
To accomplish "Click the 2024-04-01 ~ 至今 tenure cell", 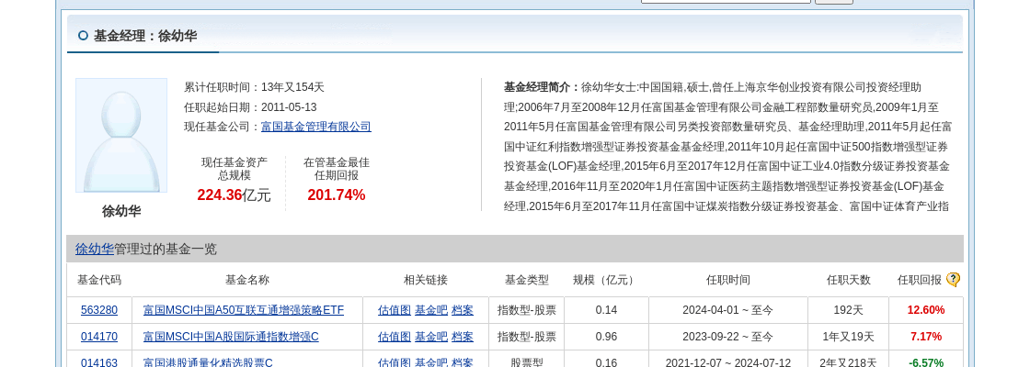I will [727, 310].
